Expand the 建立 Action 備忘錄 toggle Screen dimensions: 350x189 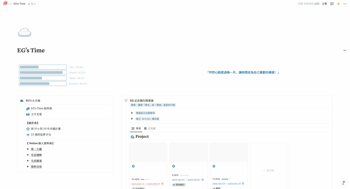[x=132, y=119]
